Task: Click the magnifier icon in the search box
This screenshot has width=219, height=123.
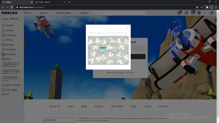Action: (94, 13)
